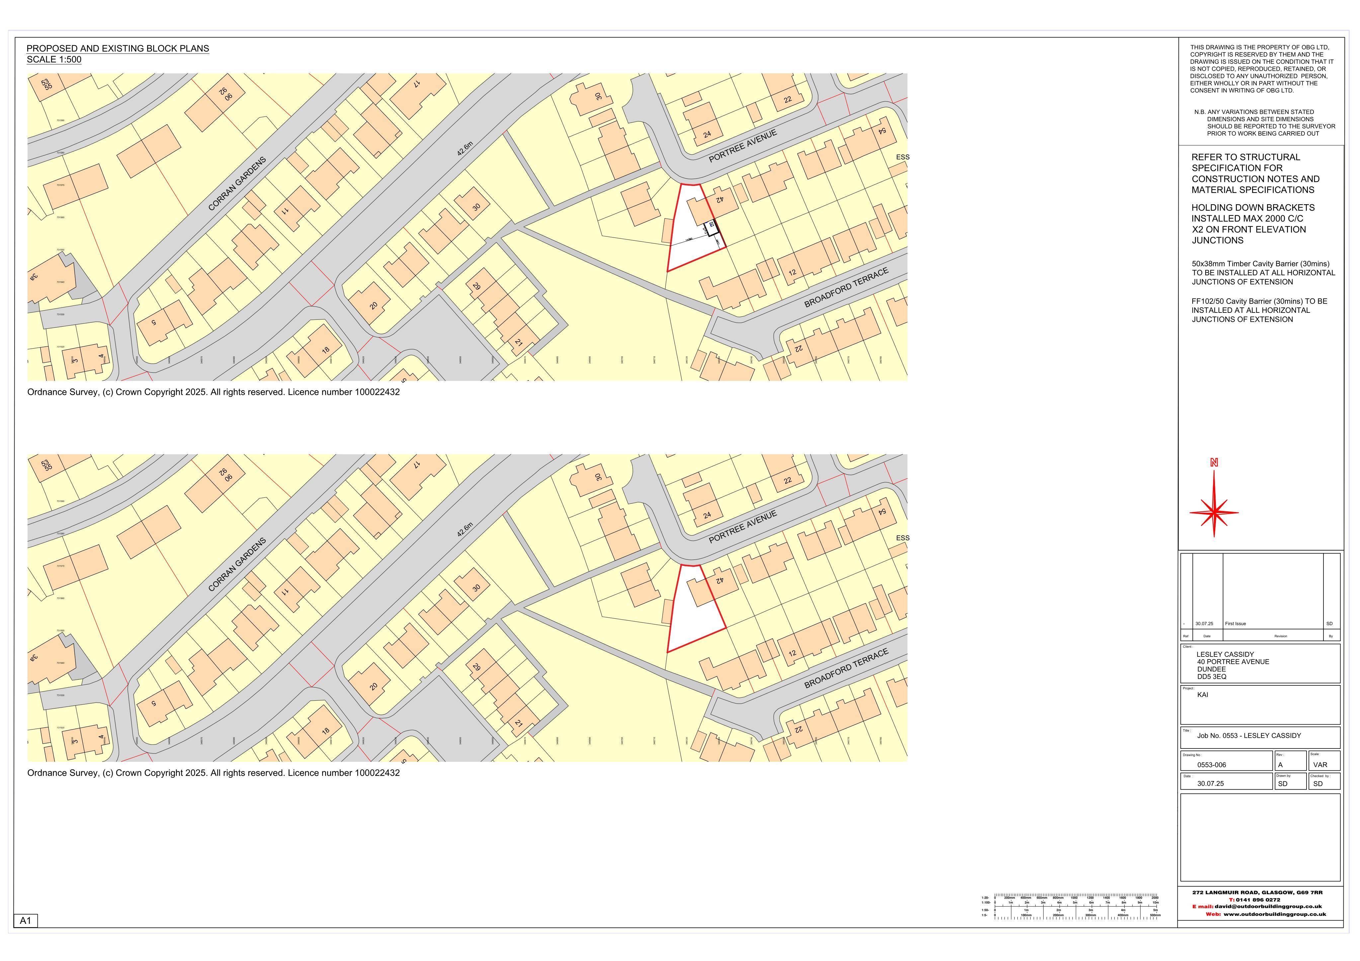Click 'CORRAN GARDENS' label in the top plan

(237, 184)
